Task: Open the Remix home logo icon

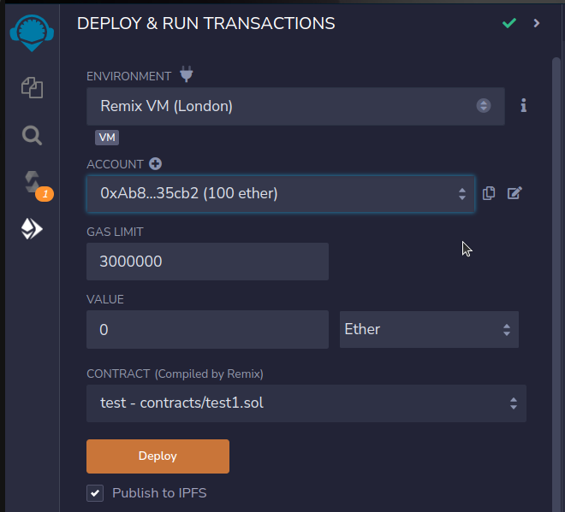Action: (x=32, y=32)
